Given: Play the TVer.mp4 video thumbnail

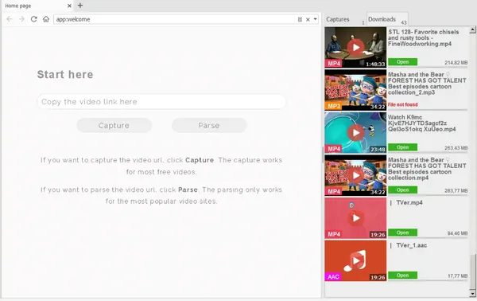Looking at the screenshot, I should coord(355,218).
